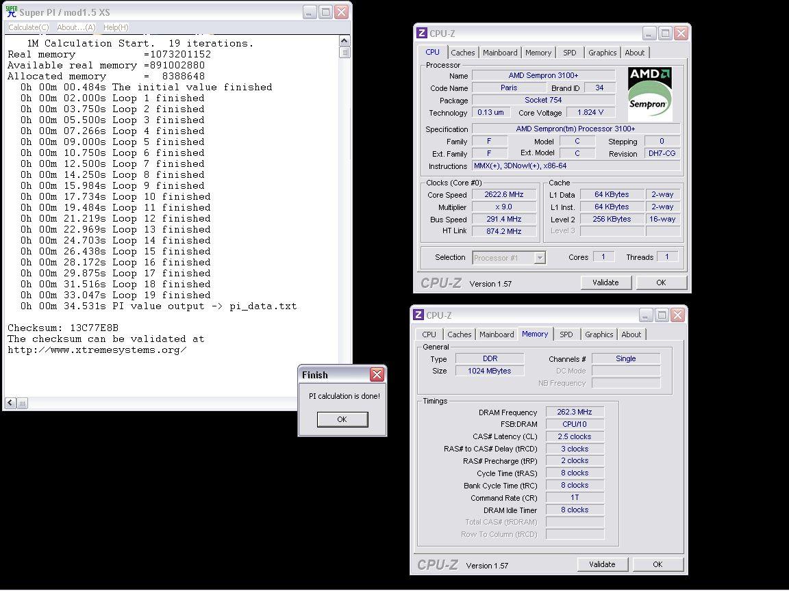Switch to SPD tab in top CPU-Z window
This screenshot has width=789, height=591.
[x=570, y=52]
